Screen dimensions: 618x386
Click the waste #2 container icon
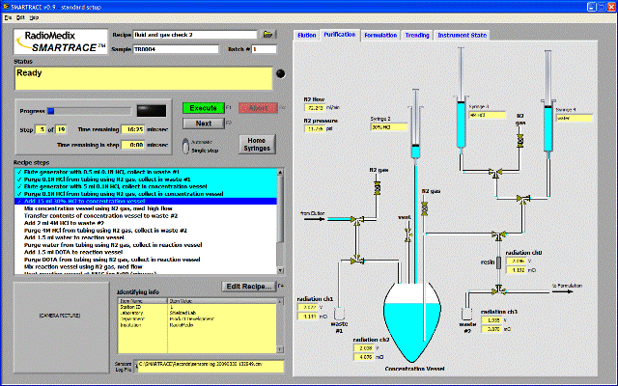(466, 316)
